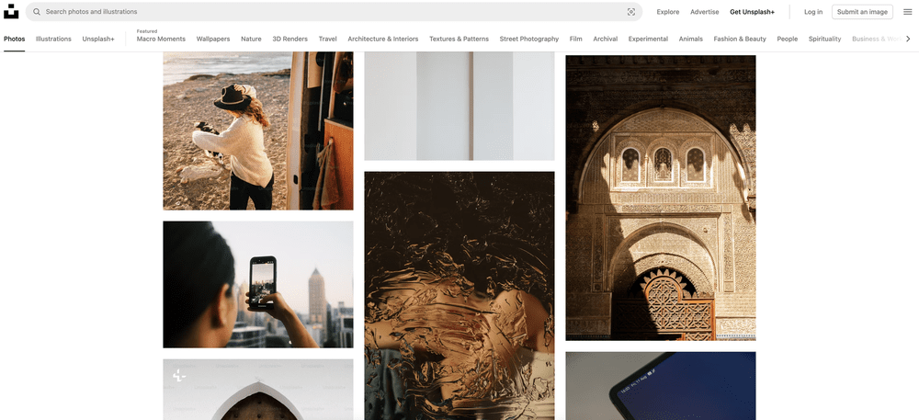Image resolution: width=919 pixels, height=420 pixels.
Task: Open the hamburger menu icon
Action: pyautogui.click(x=907, y=12)
